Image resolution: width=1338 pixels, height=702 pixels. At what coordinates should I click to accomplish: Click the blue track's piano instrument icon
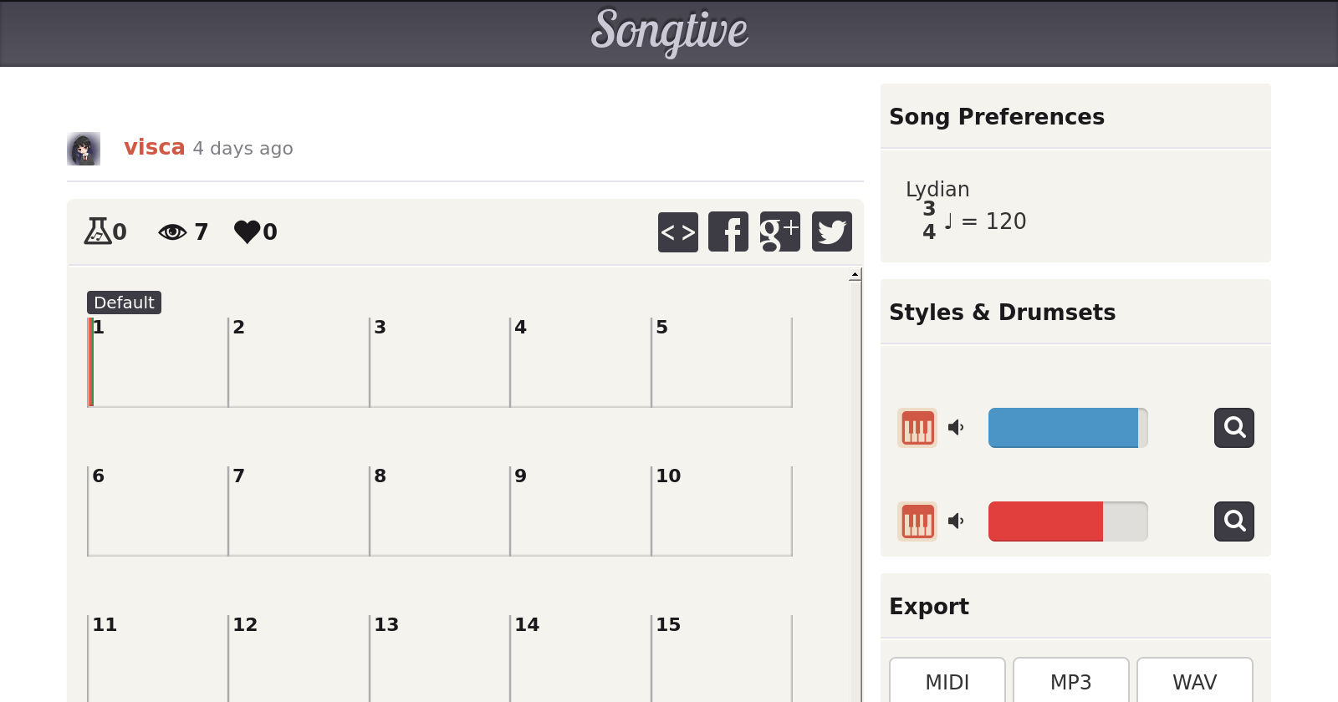tap(917, 428)
